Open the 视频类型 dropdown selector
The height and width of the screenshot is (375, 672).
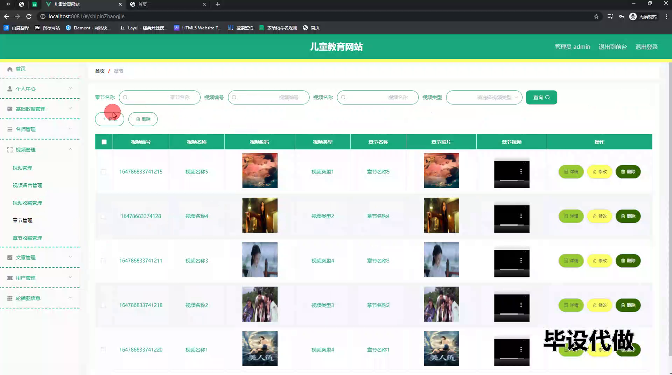484,98
